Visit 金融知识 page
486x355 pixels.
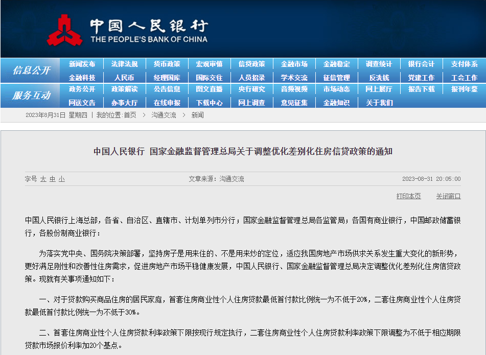337,103
